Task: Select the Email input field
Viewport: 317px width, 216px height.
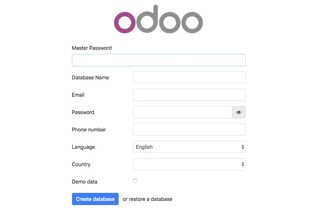Action: point(189,95)
